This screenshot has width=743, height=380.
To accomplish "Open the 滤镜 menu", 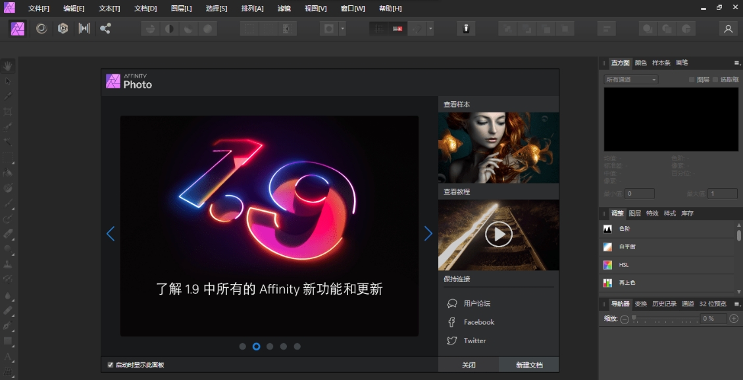I will tap(284, 9).
